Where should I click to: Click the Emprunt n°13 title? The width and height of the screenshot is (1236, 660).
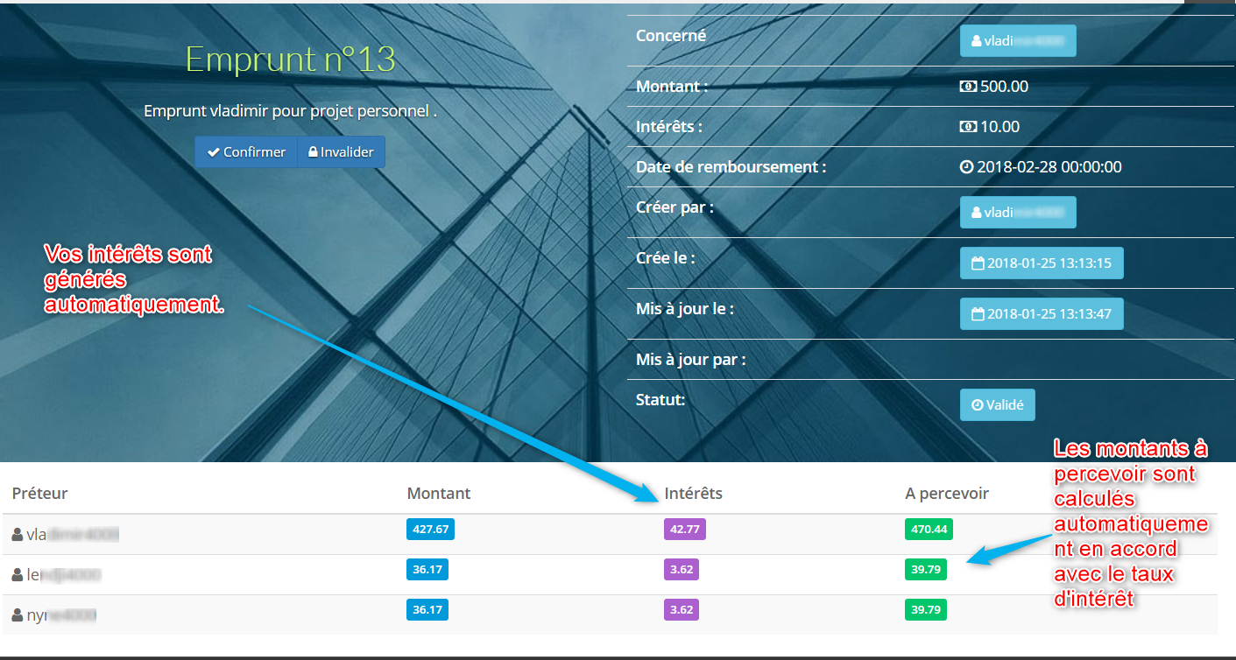click(x=290, y=60)
